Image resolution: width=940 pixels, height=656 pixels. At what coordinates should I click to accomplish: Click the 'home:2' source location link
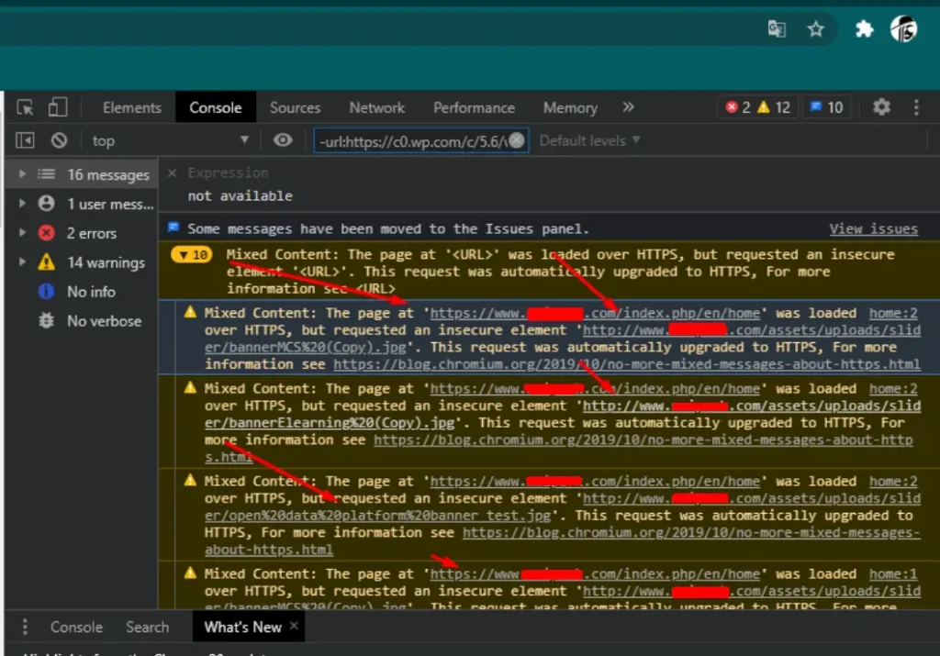pos(892,312)
